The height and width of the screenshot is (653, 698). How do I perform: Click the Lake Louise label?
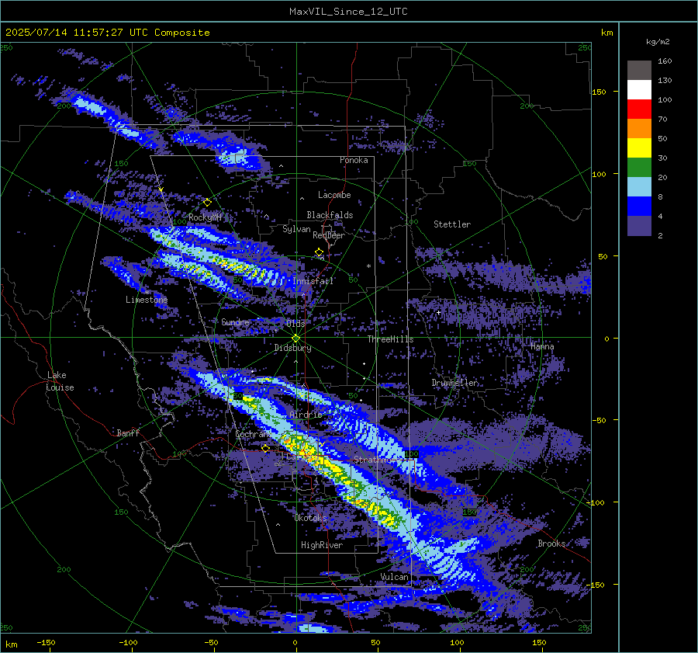(x=60, y=381)
